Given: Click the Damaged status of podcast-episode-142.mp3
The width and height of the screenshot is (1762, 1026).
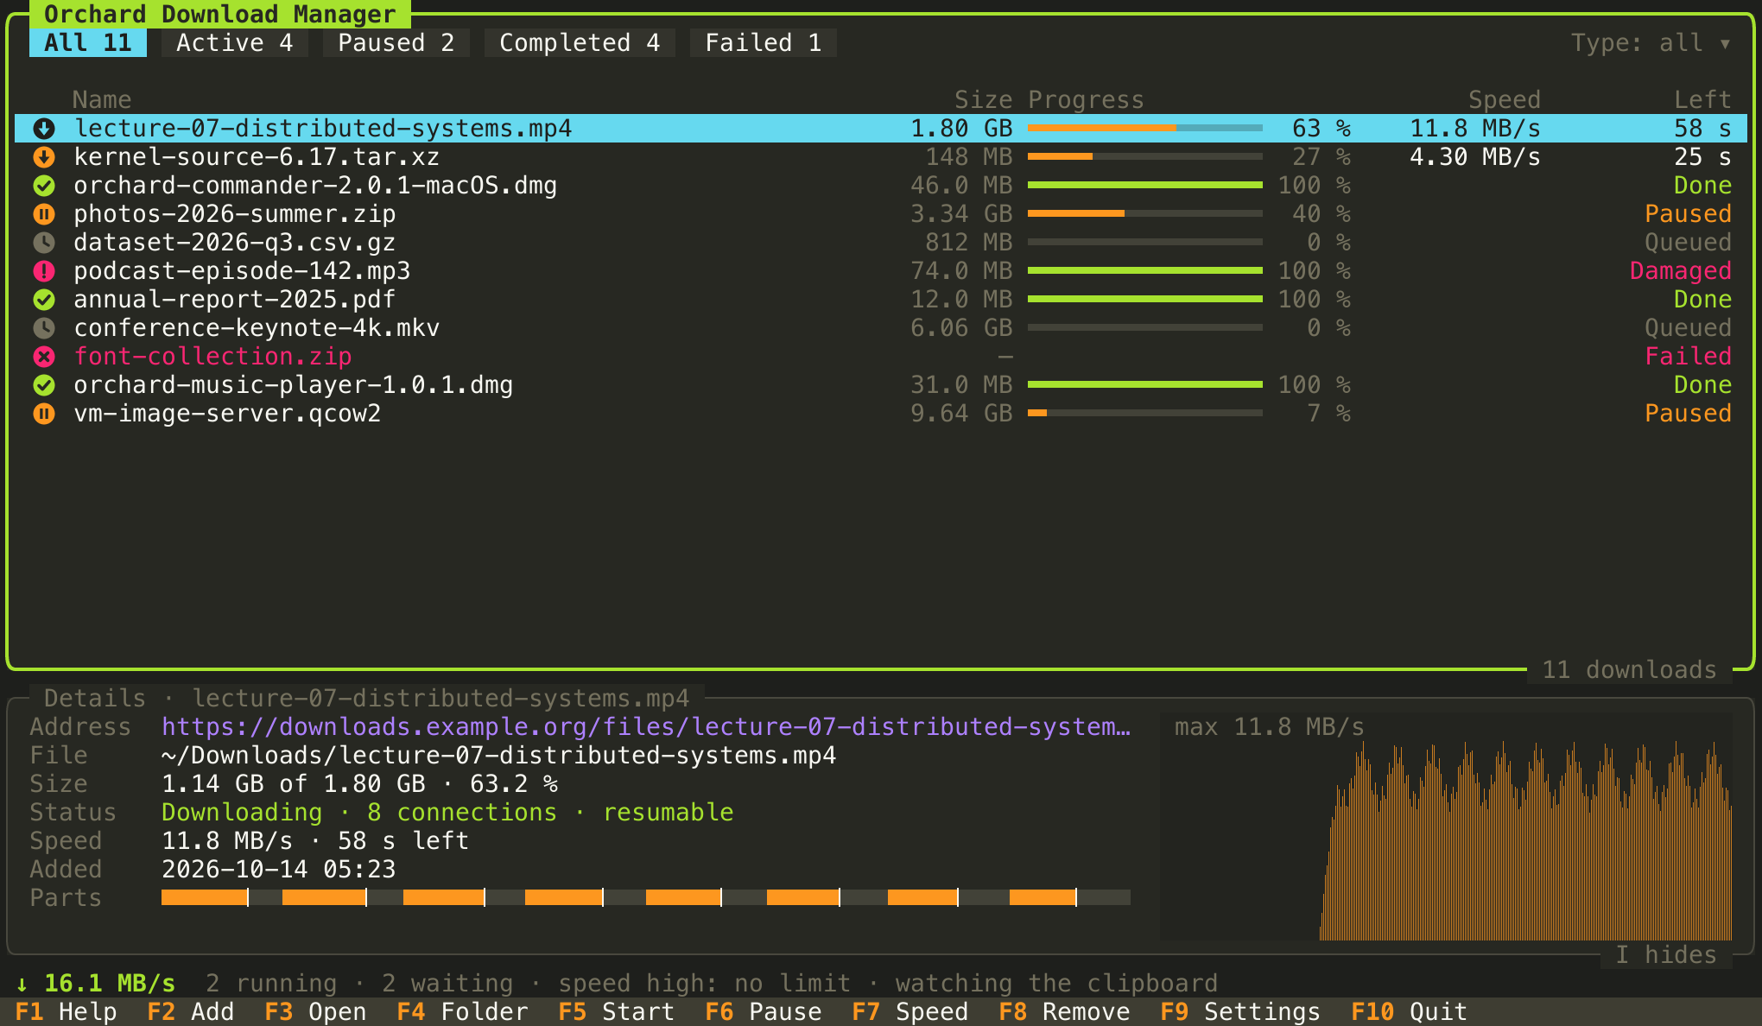Looking at the screenshot, I should click(x=1681, y=271).
